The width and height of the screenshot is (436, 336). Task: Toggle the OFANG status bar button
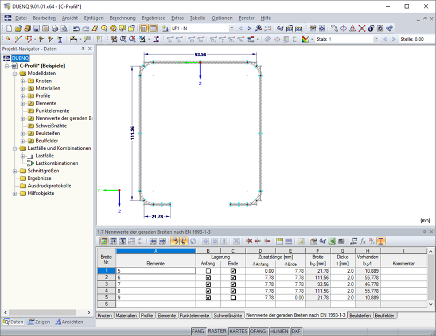pyautogui.click(x=258, y=331)
